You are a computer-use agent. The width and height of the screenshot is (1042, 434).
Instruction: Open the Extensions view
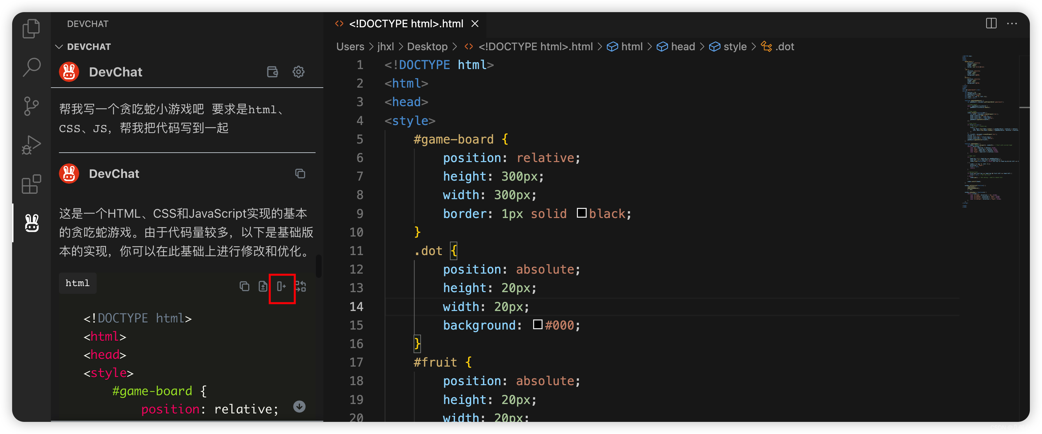(x=31, y=184)
